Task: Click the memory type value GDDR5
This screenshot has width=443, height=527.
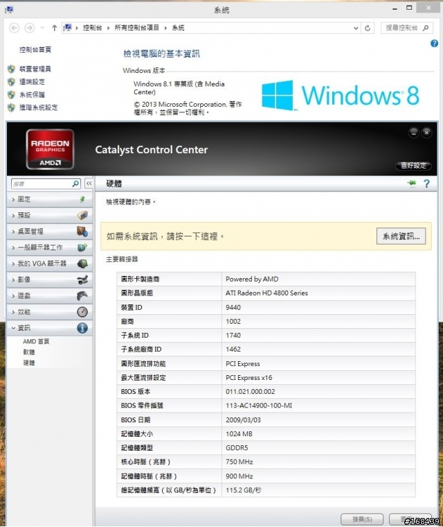Action: [237, 448]
